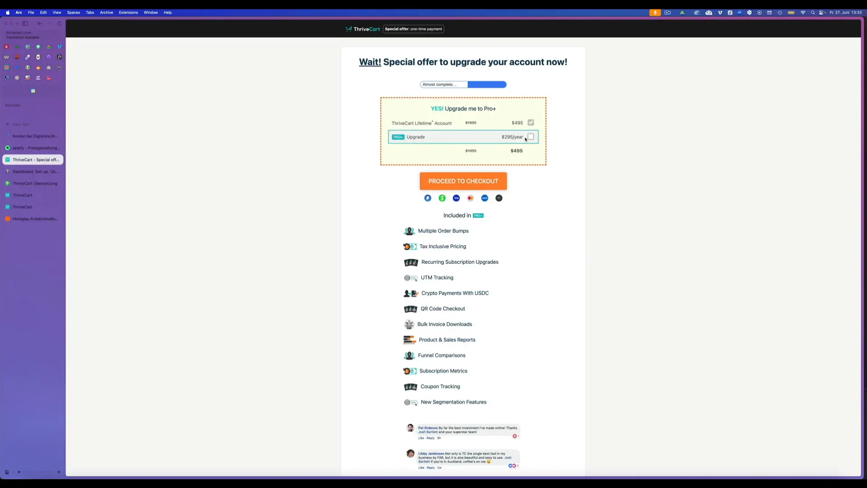This screenshot has height=488, width=867.
Task: Open the Archive menu
Action: 107,13
